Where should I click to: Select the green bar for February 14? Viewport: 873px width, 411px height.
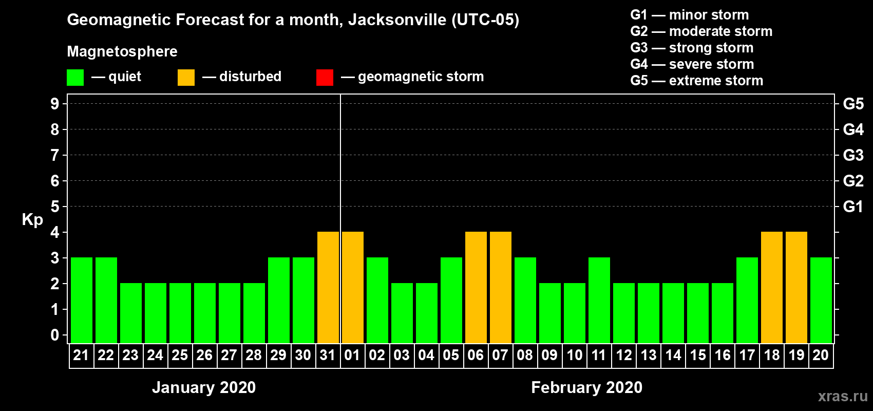pyautogui.click(x=673, y=313)
